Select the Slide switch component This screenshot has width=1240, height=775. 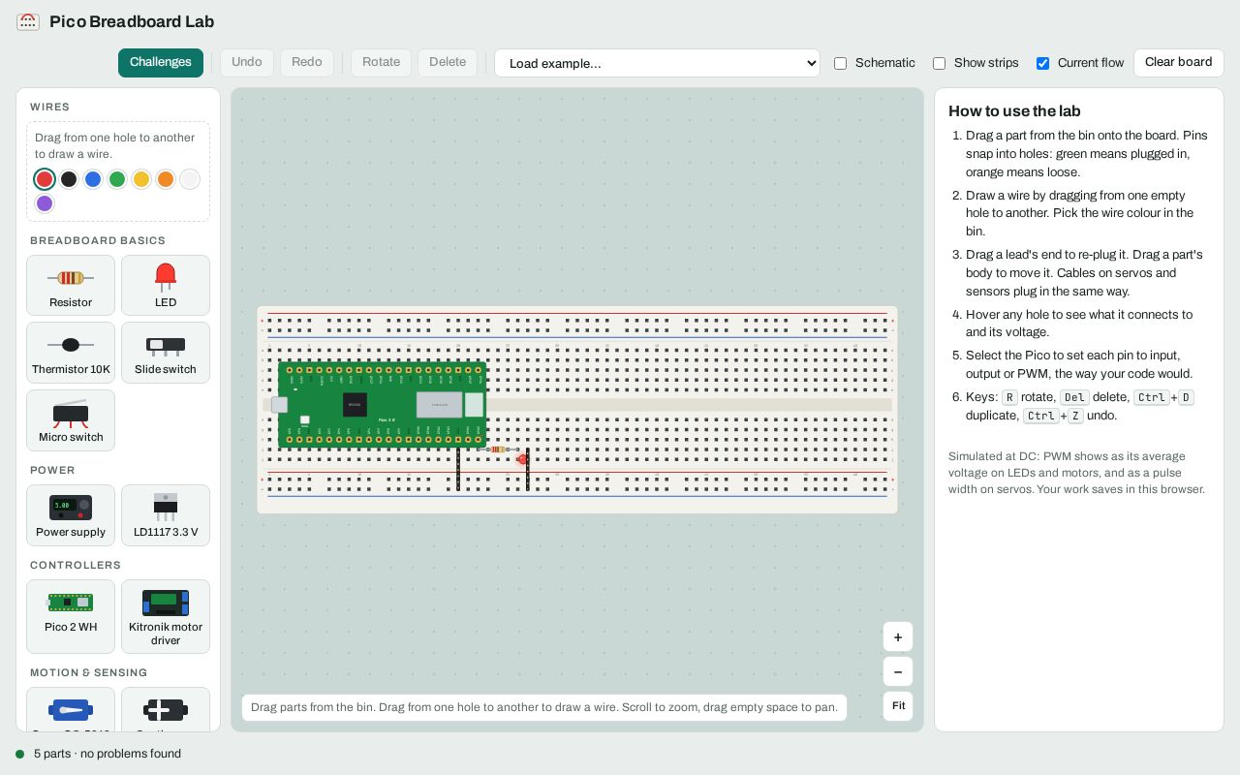click(166, 353)
